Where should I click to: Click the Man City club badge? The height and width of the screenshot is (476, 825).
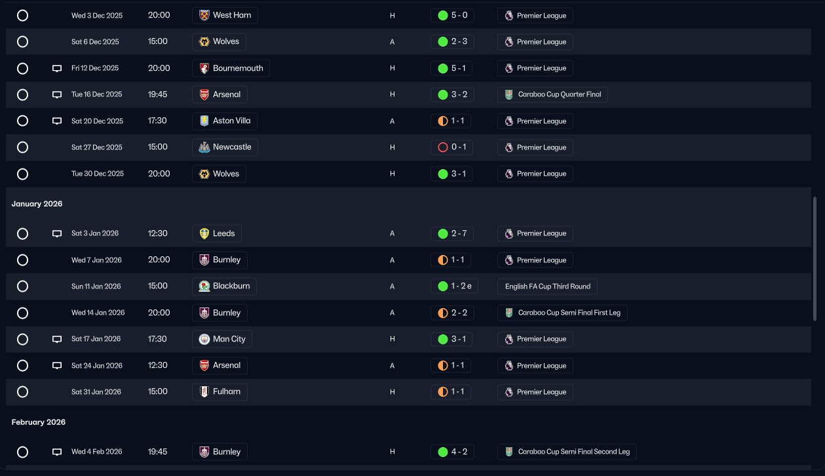click(204, 339)
